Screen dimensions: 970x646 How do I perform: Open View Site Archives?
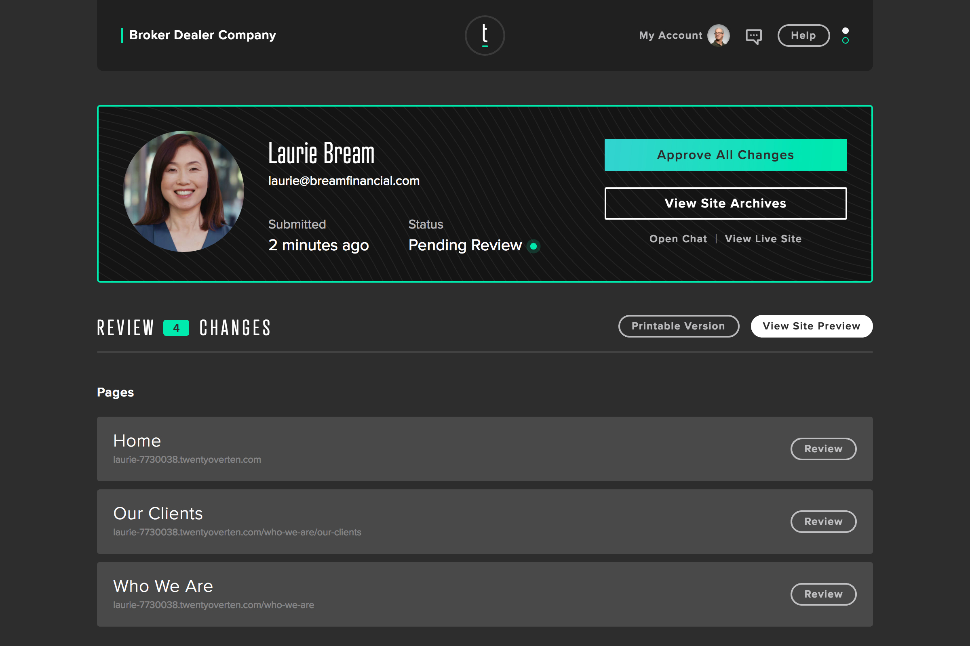725,203
